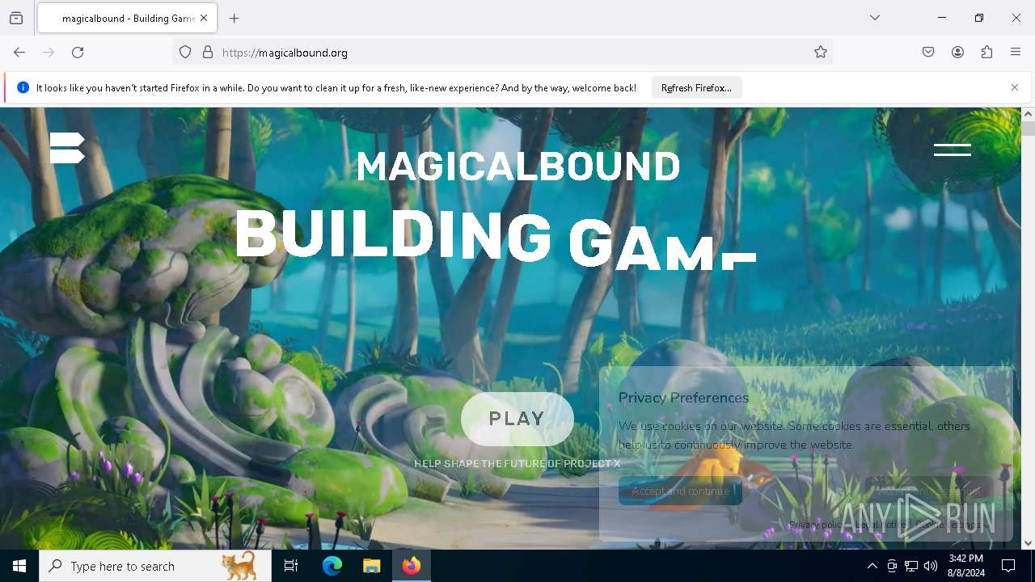Open tracking protection shield icon
Image resolution: width=1035 pixels, height=582 pixels.
coord(185,53)
